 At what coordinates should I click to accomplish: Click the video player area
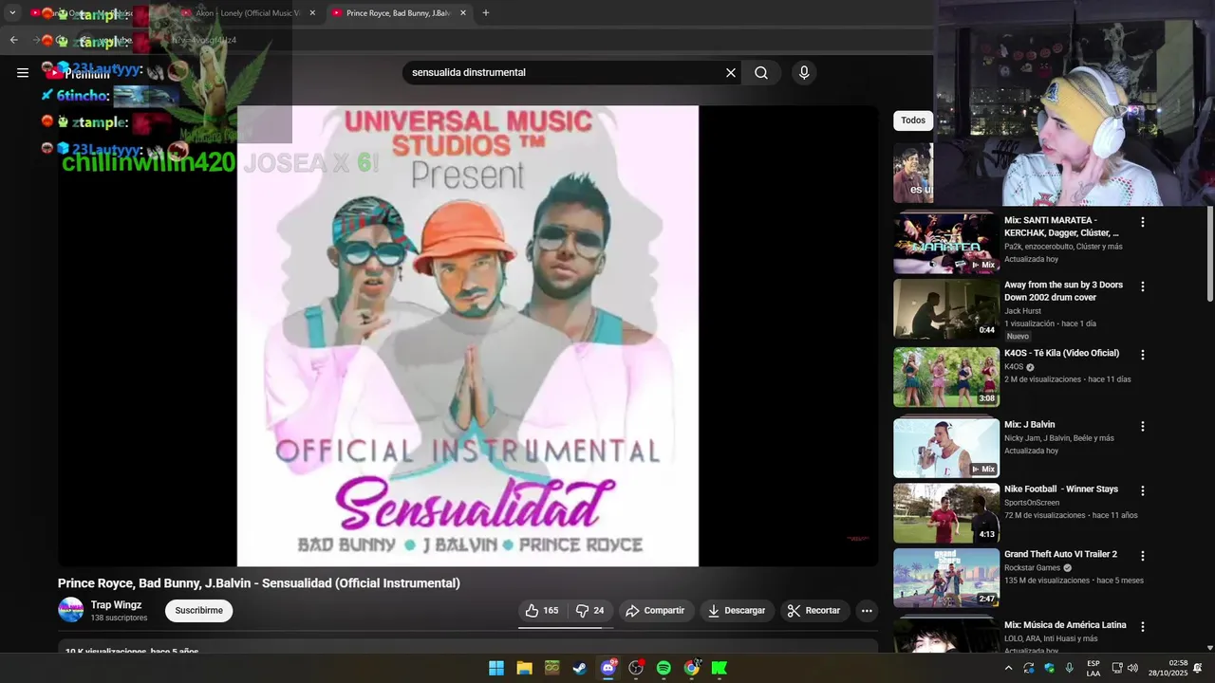coord(468,336)
